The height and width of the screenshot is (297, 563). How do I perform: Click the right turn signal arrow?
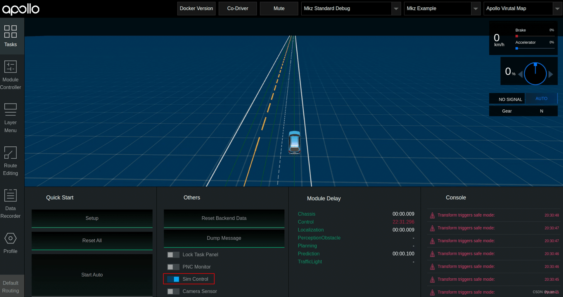551,74
